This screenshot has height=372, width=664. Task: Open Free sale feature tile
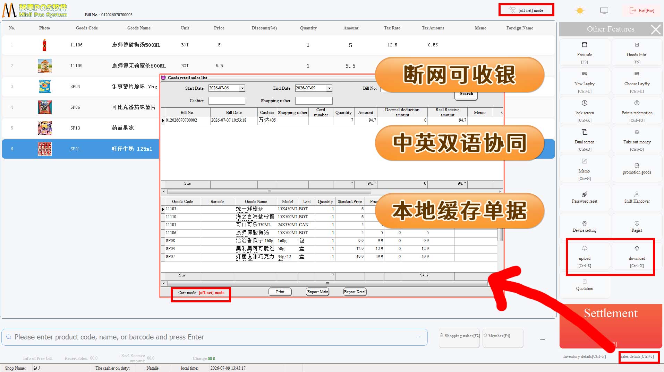[584, 52]
